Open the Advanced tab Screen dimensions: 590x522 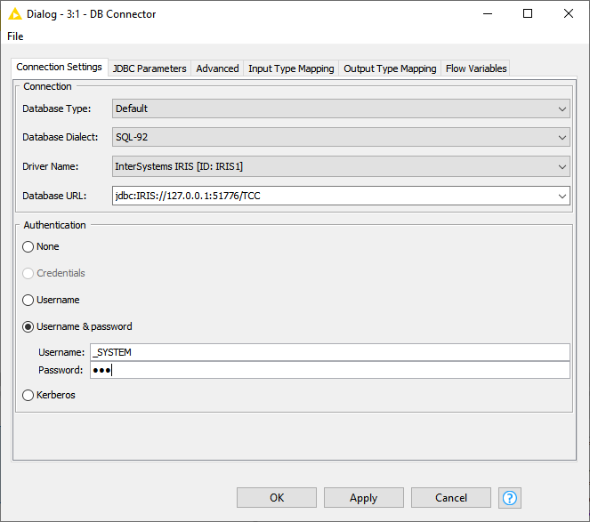[x=217, y=68]
